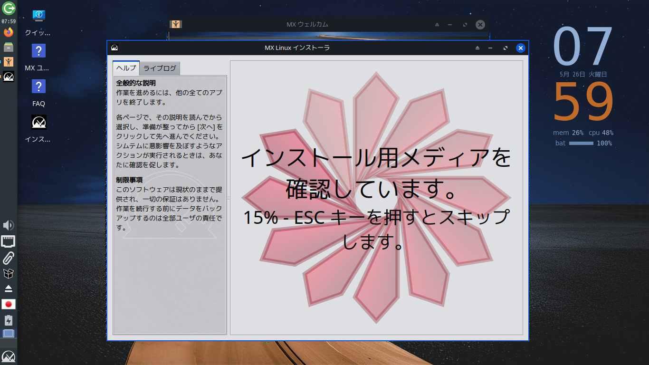
Task: Switch to the ライブログ tab
Action: (160, 68)
